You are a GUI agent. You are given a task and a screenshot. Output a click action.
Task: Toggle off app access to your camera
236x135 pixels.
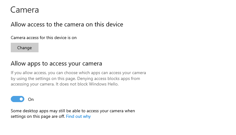pos(18,99)
